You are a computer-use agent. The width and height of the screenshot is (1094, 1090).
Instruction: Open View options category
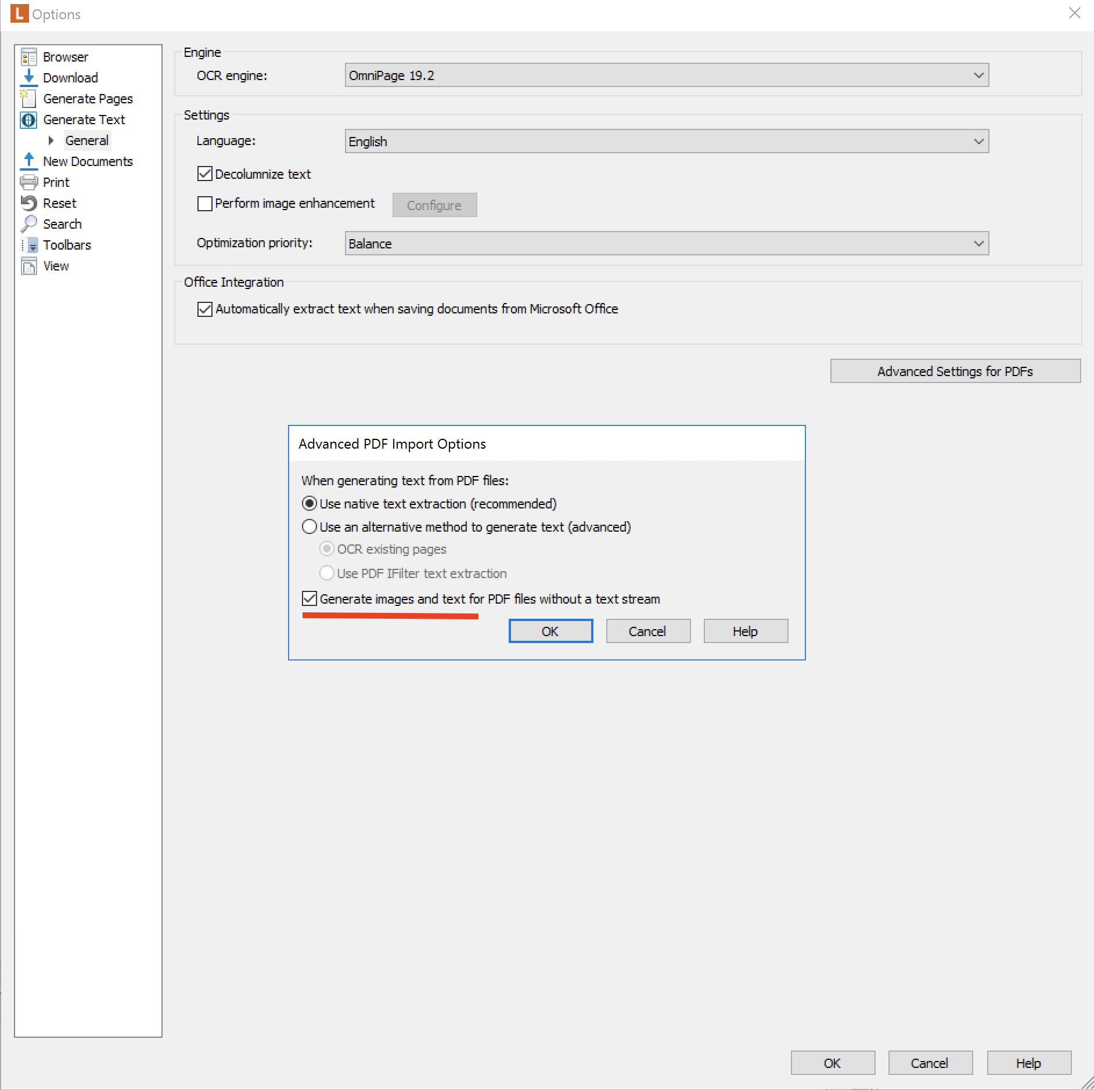click(56, 266)
